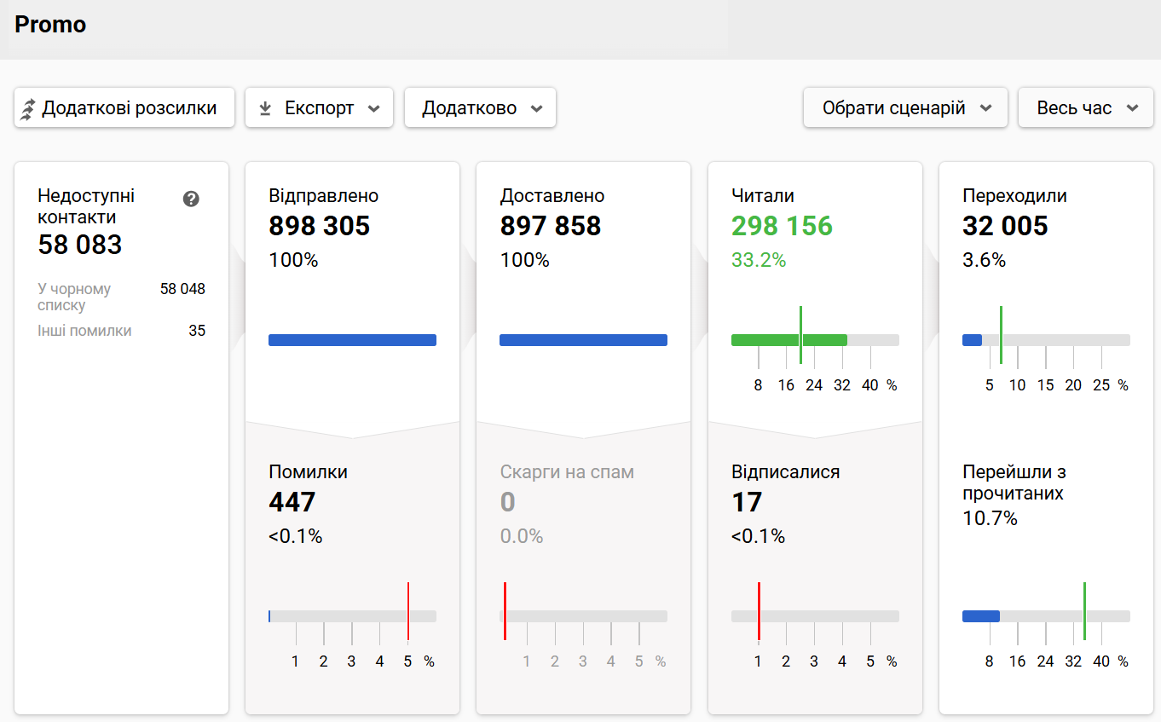The image size is (1161, 722).
Task: Open the Обрати сценарій dropdown
Action: pos(905,107)
